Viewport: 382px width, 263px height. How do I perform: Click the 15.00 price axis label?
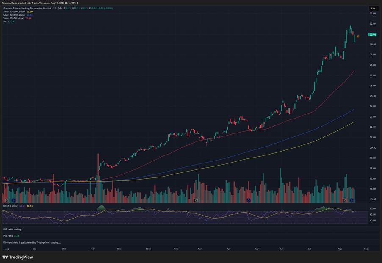click(x=373, y=199)
